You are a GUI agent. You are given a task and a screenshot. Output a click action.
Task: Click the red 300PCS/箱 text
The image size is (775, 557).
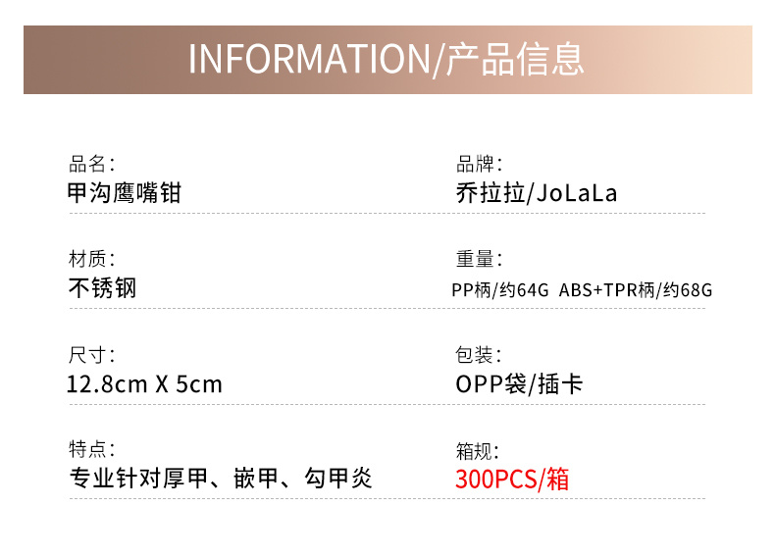pos(512,480)
